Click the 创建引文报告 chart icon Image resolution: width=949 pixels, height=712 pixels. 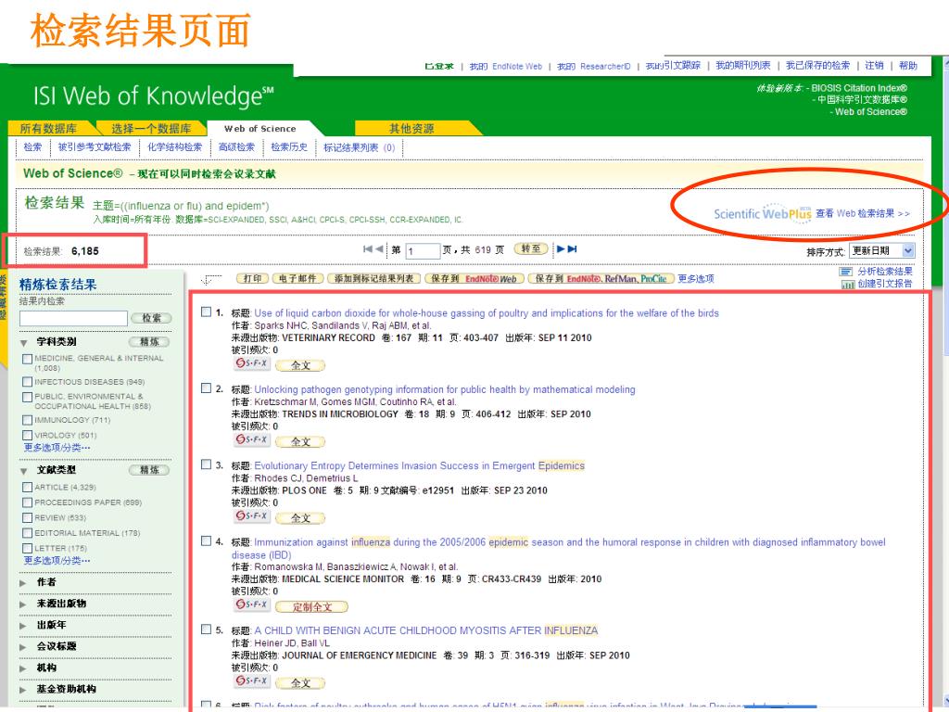pyautogui.click(x=848, y=284)
